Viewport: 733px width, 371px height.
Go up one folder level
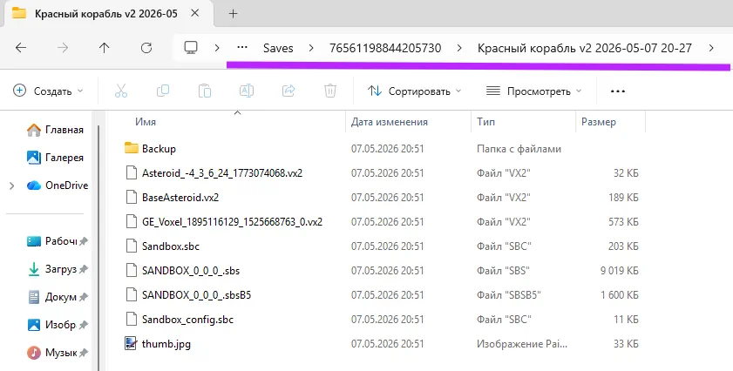click(x=105, y=48)
